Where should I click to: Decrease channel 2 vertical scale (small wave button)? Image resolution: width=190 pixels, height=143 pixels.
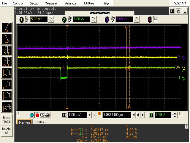pyautogui.click(x=94, y=21)
